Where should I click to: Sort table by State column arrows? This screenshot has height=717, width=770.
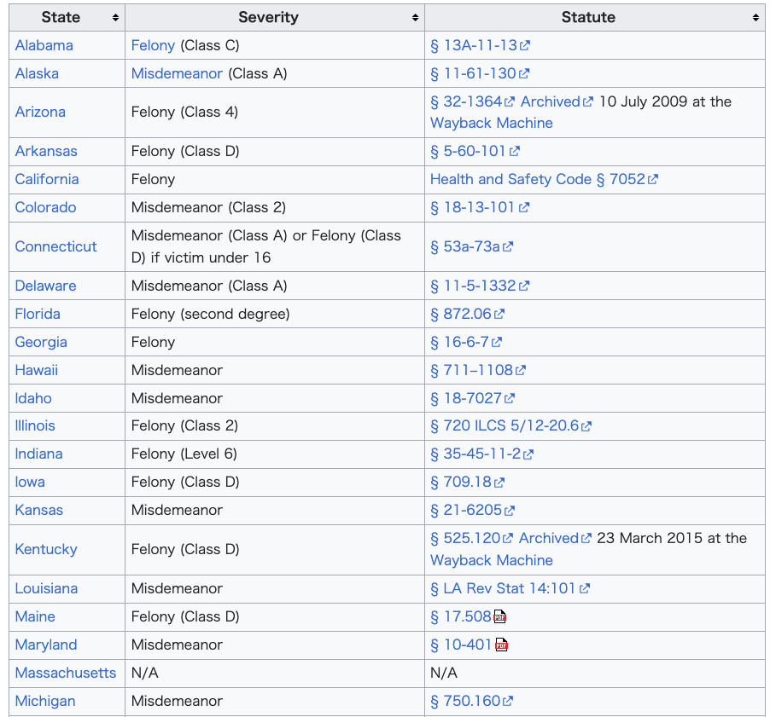[x=115, y=18]
